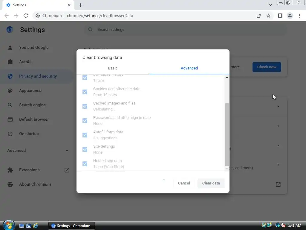The image size is (306, 230).
Task: Open Appearance settings section
Action: (x=30, y=91)
